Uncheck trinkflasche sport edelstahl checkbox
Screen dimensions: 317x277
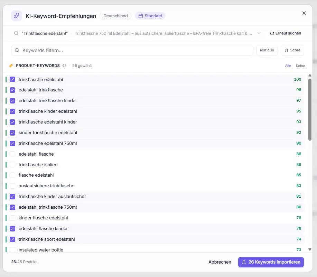coord(12,239)
